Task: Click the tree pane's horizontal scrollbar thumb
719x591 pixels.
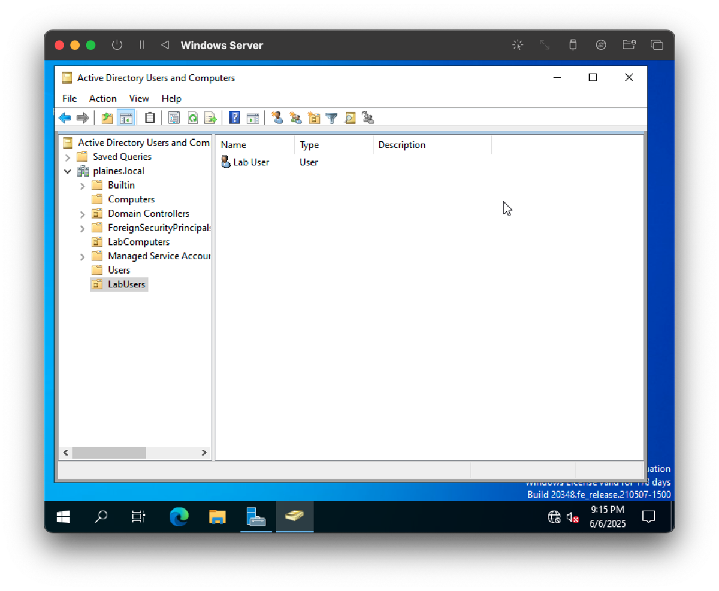Action: click(109, 453)
